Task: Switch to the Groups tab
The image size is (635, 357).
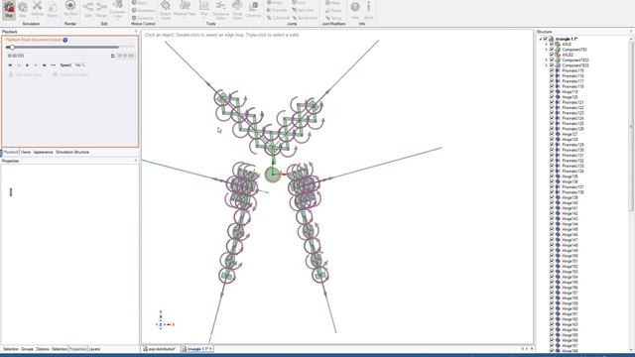Action: (27, 349)
